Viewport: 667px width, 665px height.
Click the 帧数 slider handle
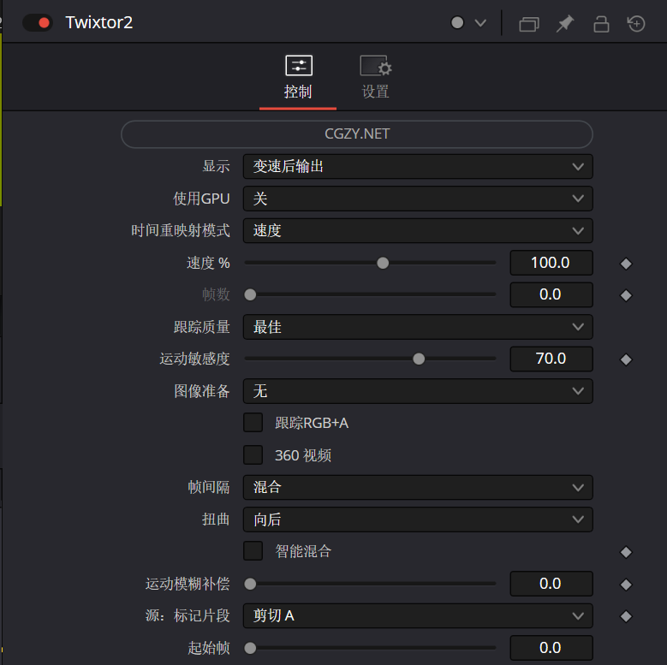click(x=250, y=294)
